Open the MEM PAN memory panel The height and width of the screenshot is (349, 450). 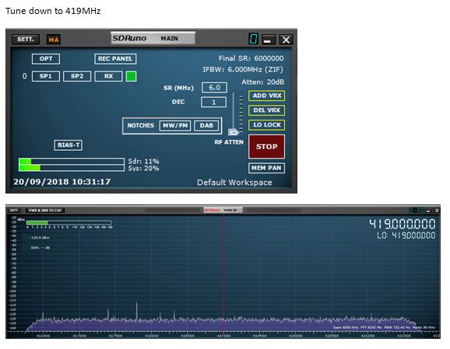click(266, 168)
